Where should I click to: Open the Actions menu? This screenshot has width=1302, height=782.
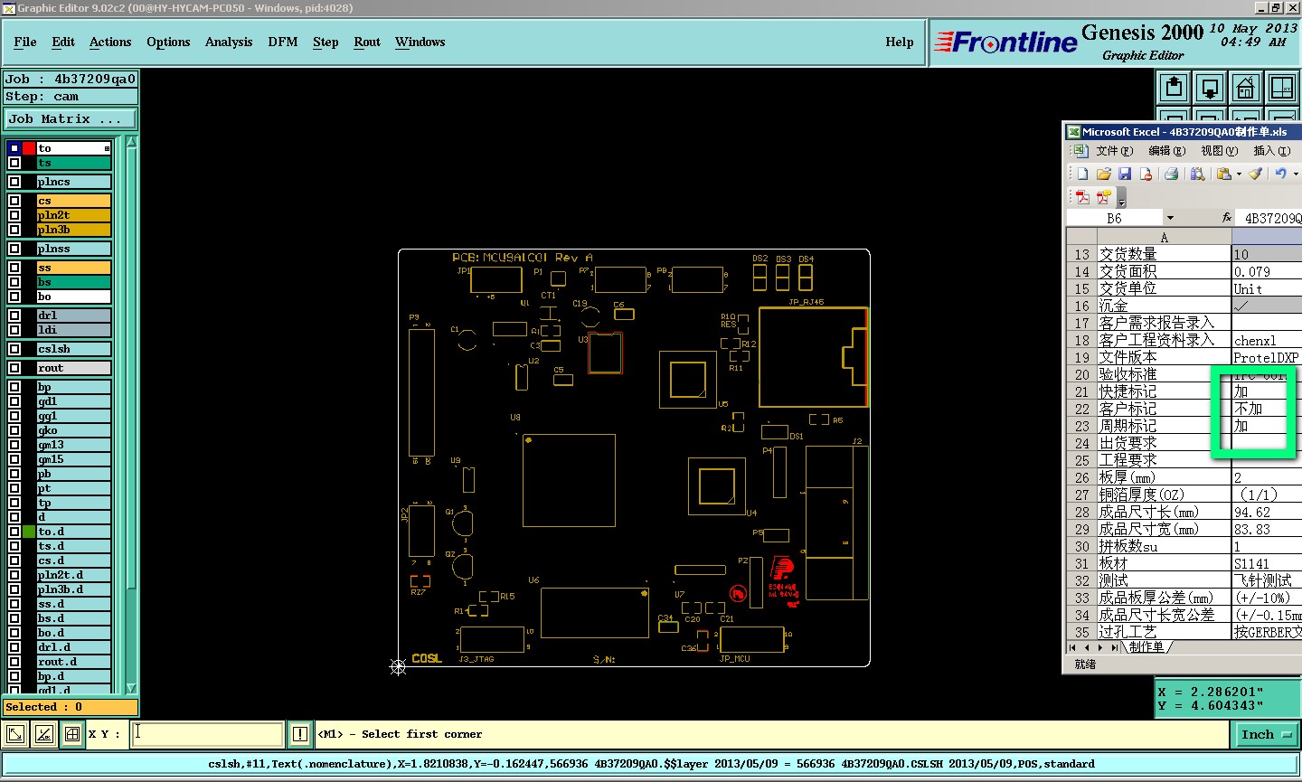pyautogui.click(x=110, y=42)
